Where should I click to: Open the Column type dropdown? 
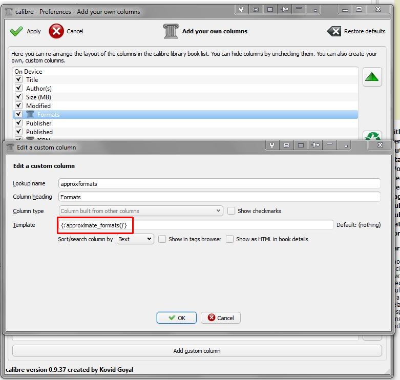coord(141,211)
